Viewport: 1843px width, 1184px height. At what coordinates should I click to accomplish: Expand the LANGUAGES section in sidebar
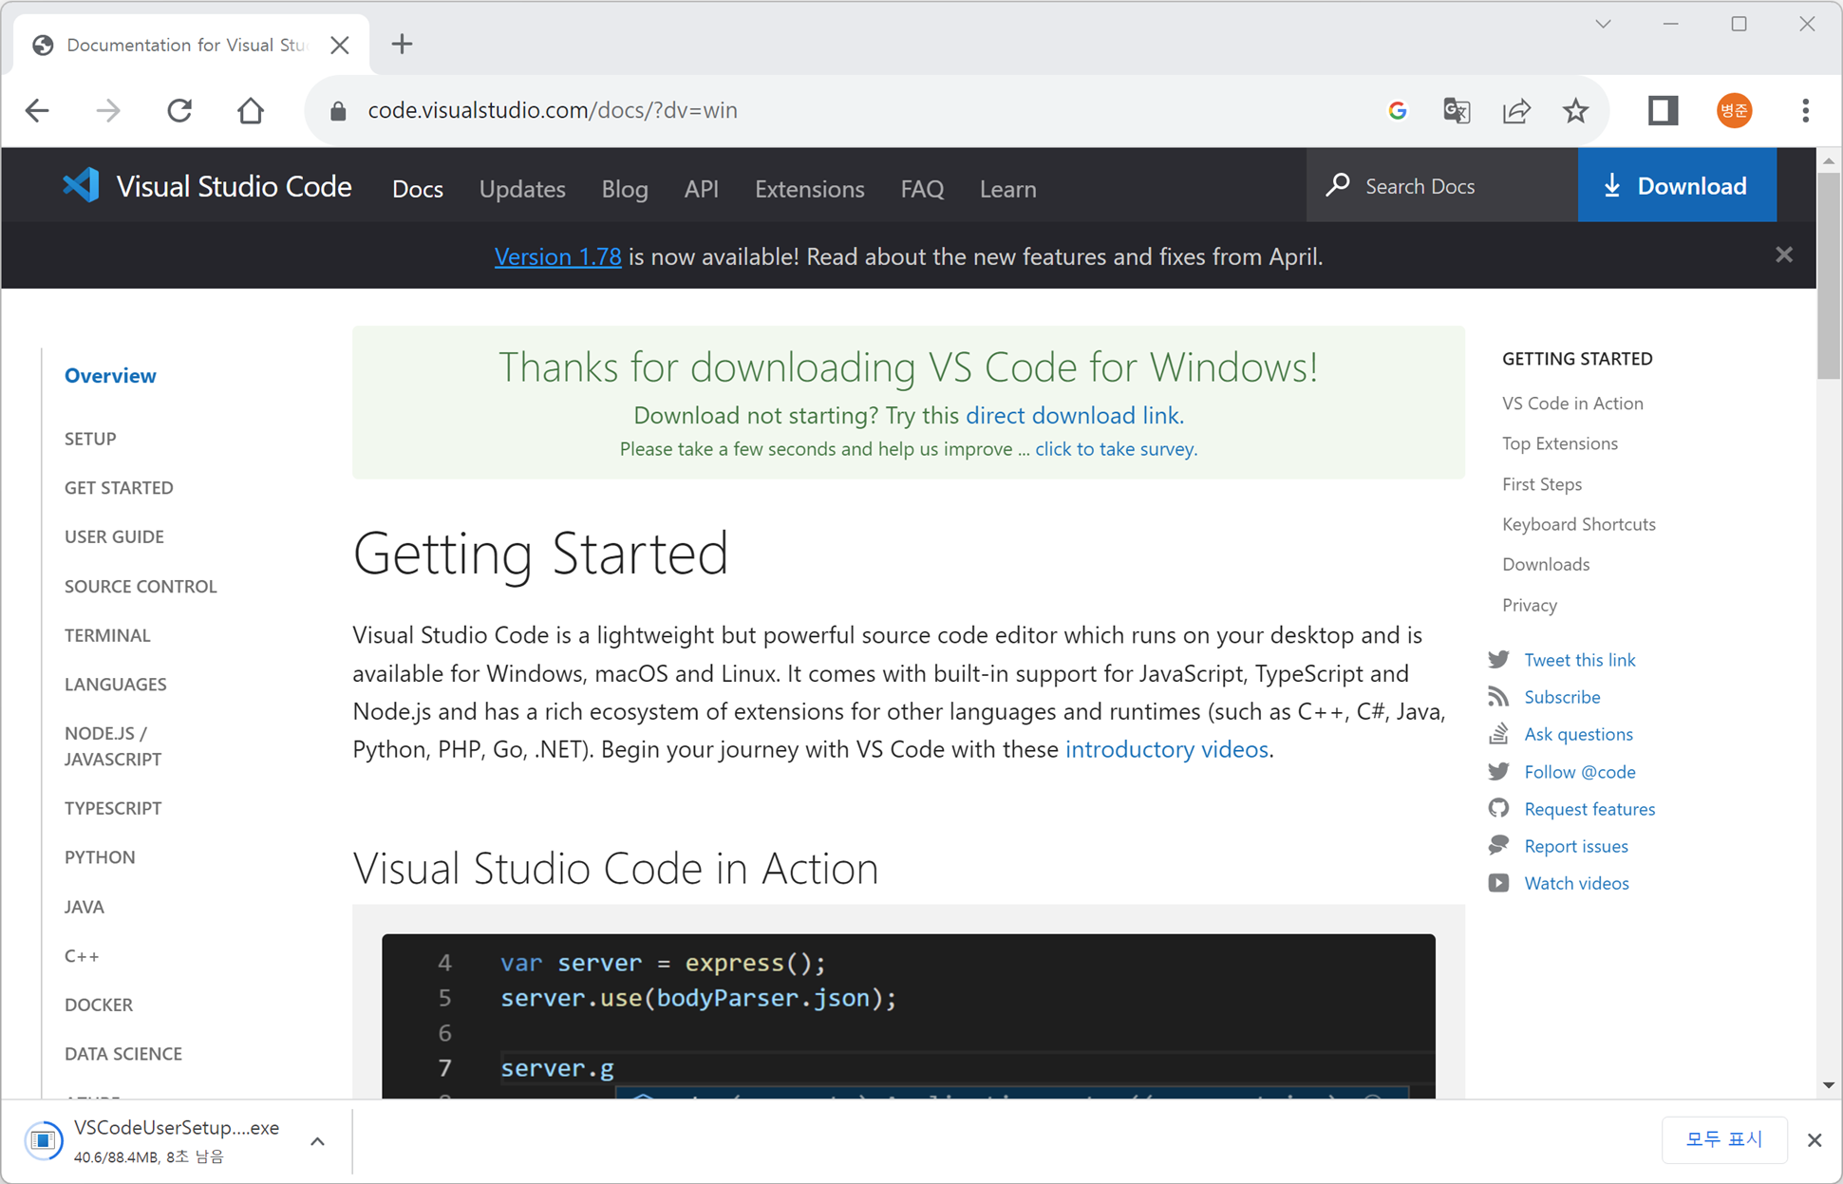[x=115, y=684]
